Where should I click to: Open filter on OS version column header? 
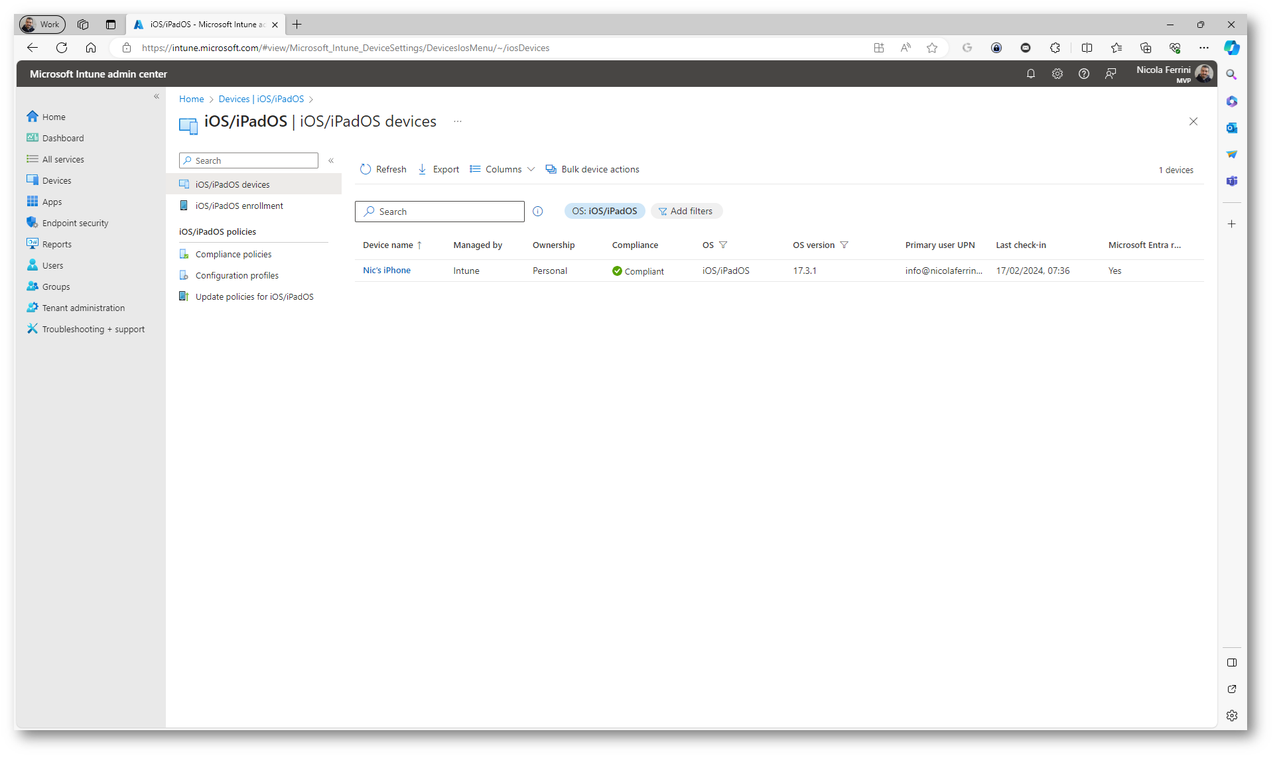pyautogui.click(x=844, y=245)
